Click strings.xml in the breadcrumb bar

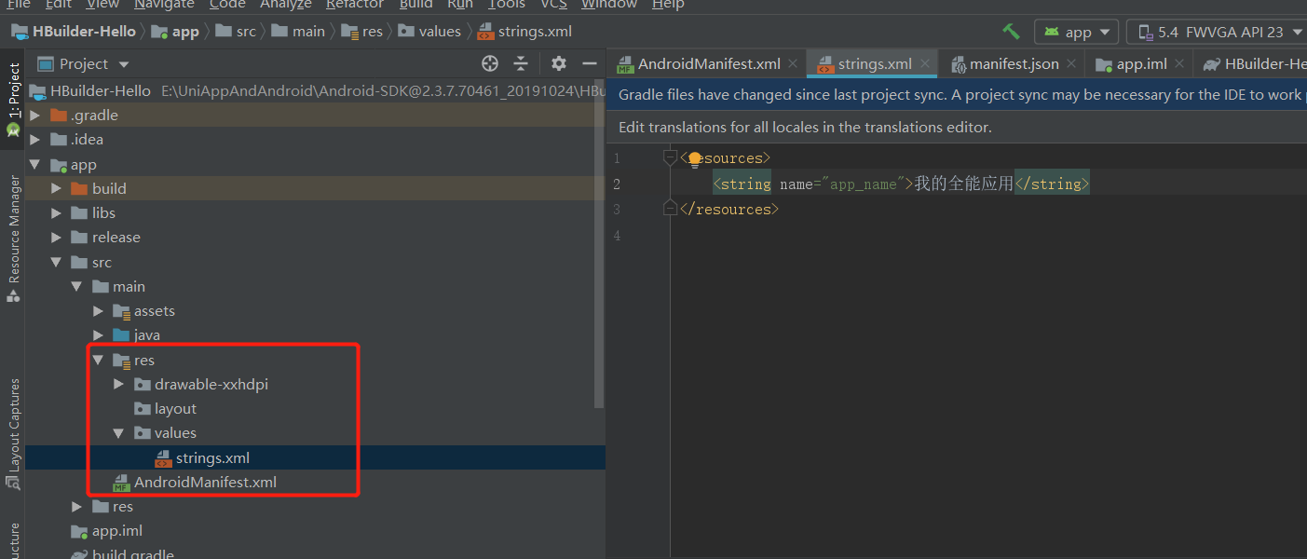click(524, 32)
